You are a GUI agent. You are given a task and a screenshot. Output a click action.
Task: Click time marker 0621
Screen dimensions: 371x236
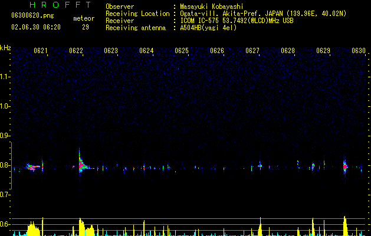[41, 51]
